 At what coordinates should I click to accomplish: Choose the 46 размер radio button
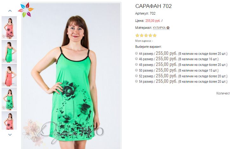(137, 59)
